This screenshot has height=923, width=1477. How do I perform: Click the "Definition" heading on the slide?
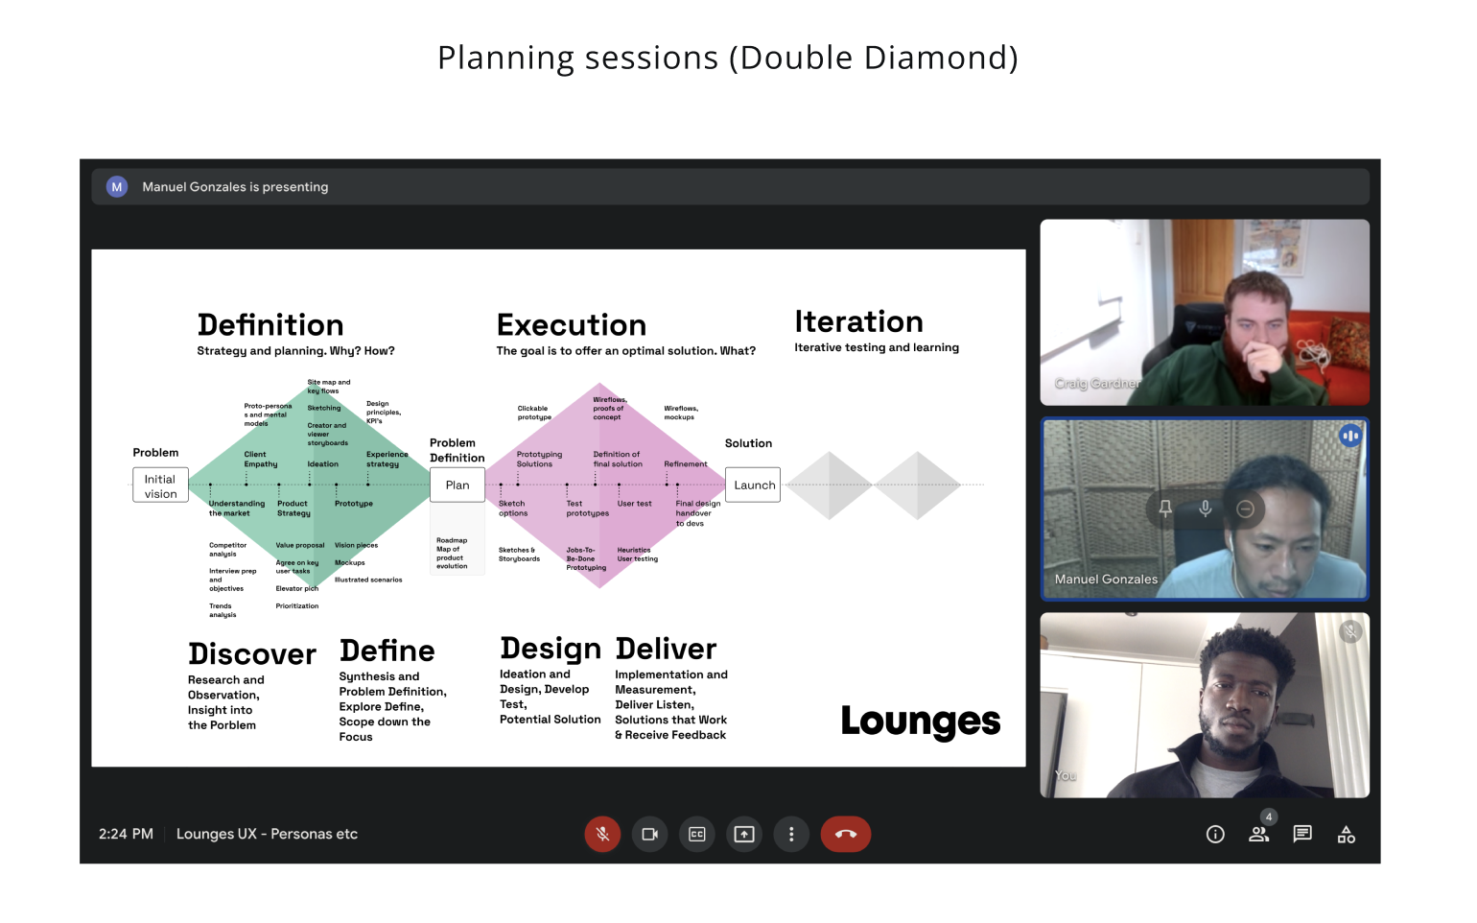tap(270, 325)
